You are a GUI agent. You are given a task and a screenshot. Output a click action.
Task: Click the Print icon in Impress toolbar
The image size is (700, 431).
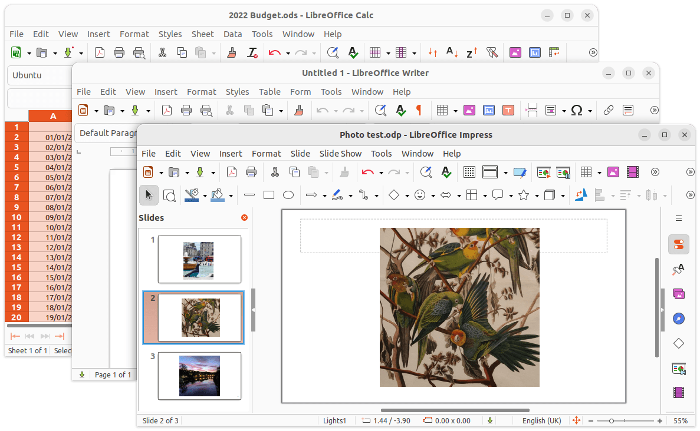[251, 172]
